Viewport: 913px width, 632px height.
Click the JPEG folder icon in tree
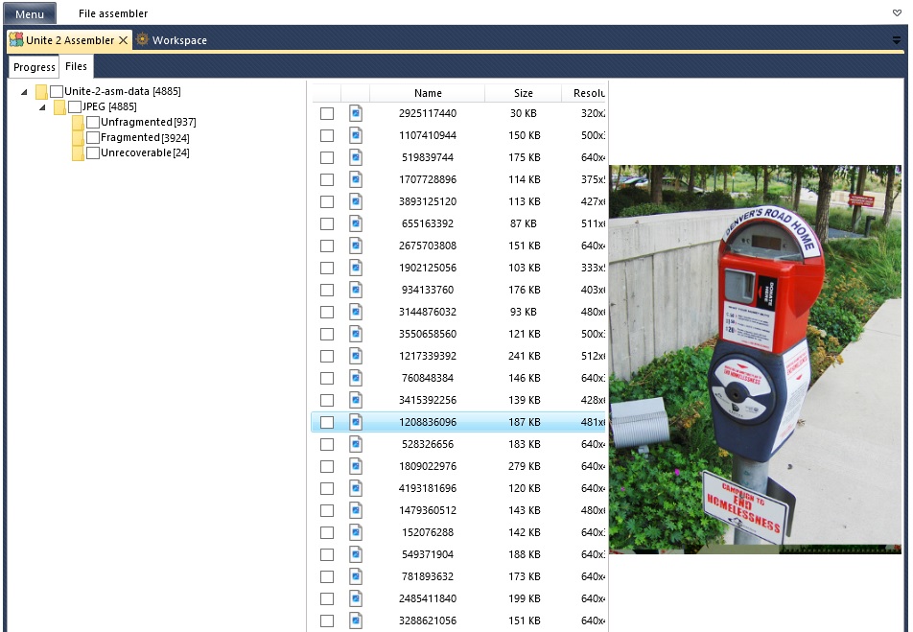59,107
